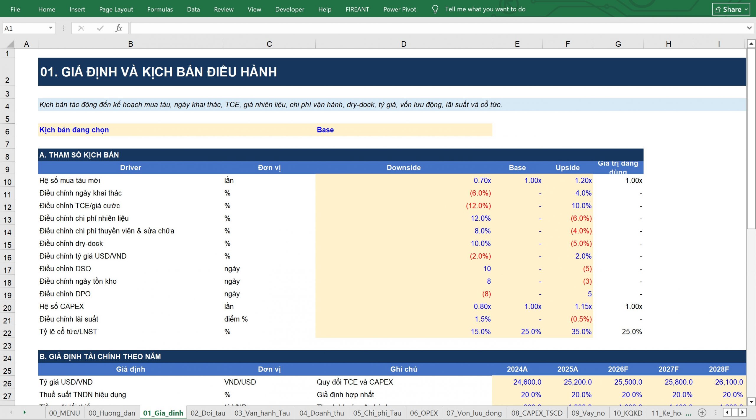This screenshot has height=420, width=756.
Task: Select Downside (12.0%) cell
Action: [404, 206]
